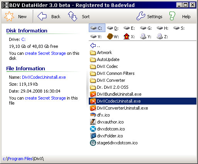Click the New starburst icon
The image size is (198, 164).
click(x=9, y=17)
